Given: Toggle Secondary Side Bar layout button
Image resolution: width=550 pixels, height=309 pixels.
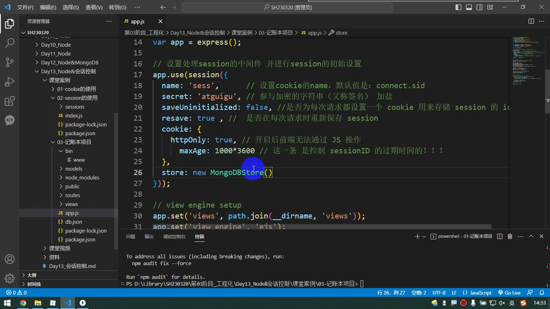Looking at the screenshot, I should click(479, 7).
